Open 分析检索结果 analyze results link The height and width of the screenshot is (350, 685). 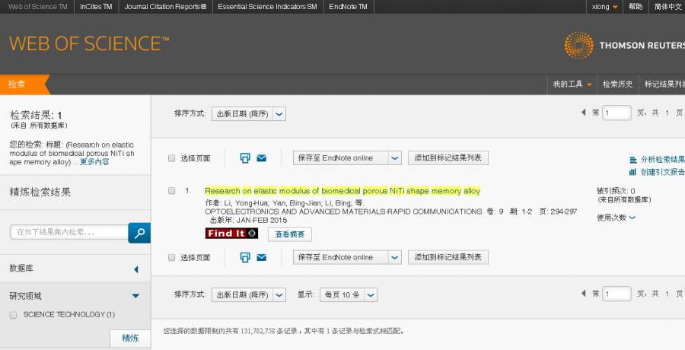point(657,160)
